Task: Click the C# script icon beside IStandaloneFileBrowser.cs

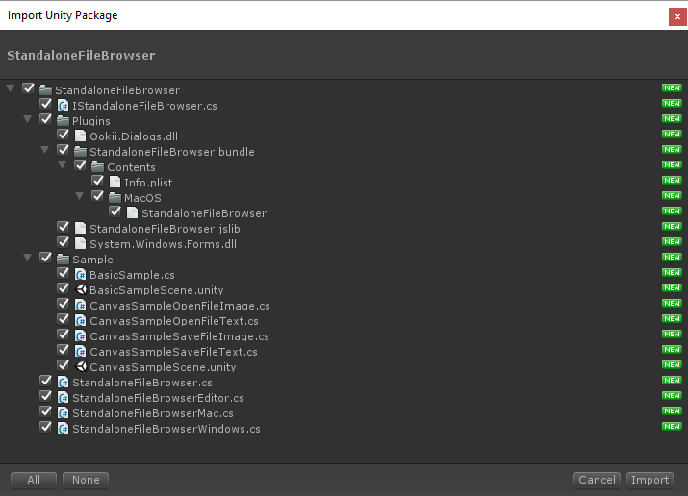Action: point(64,106)
